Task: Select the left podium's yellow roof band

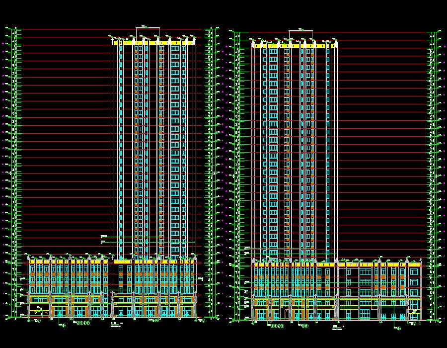Action: click(x=70, y=261)
